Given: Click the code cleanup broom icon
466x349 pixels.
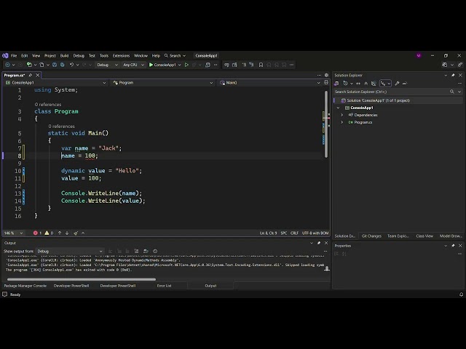Looking at the screenshot, I should 76,233.
